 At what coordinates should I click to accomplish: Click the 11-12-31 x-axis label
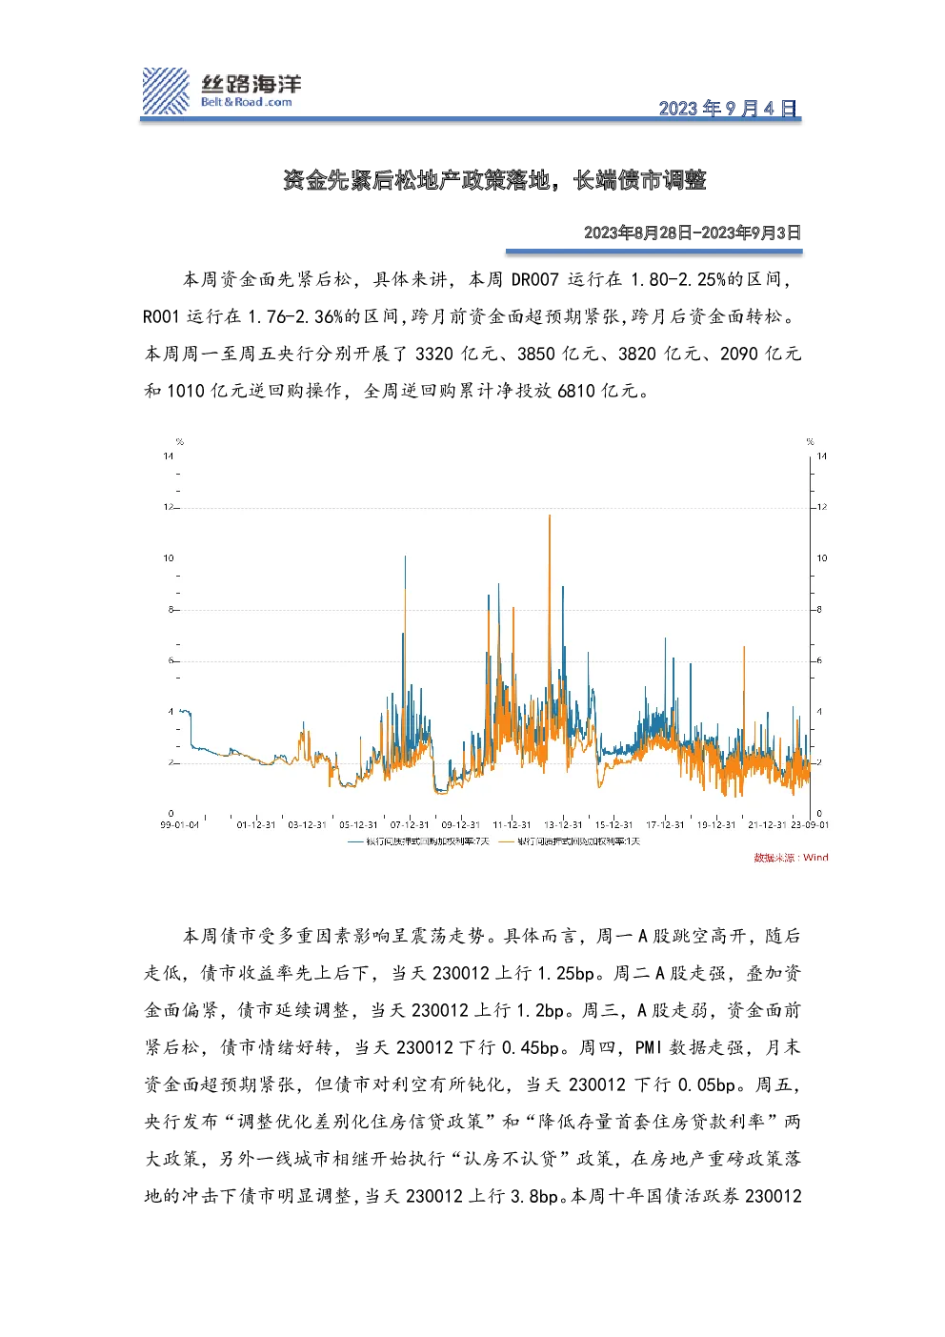point(512,824)
